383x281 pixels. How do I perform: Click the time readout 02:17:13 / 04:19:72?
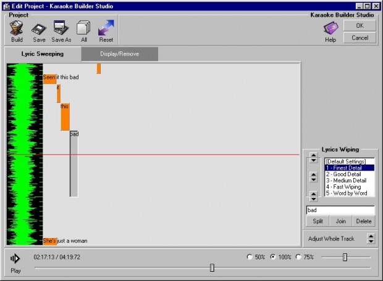pos(57,257)
